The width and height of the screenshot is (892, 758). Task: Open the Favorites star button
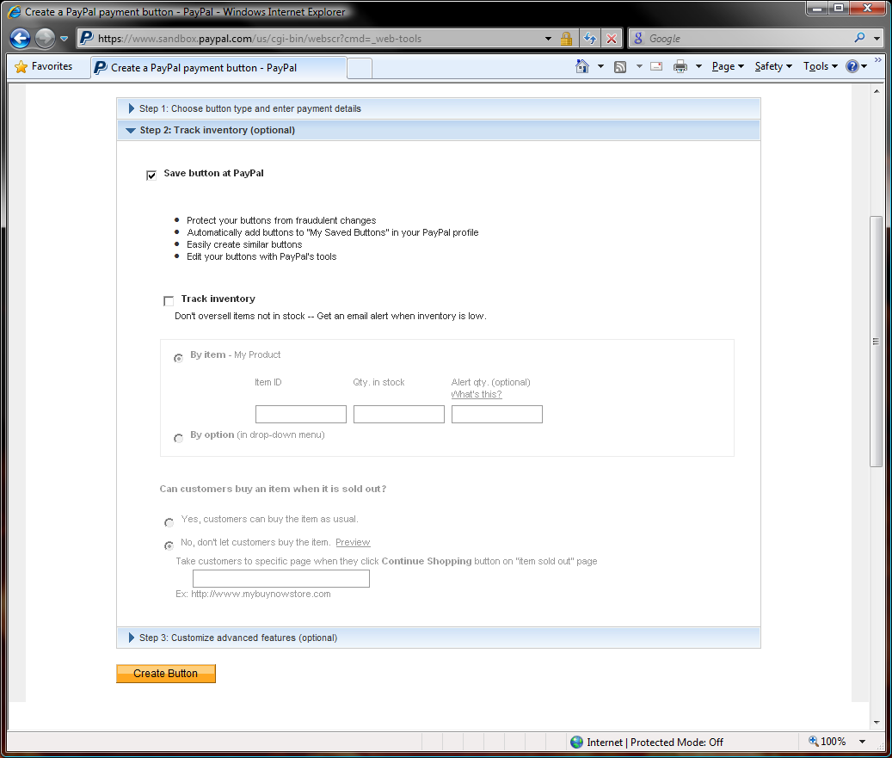click(x=45, y=66)
